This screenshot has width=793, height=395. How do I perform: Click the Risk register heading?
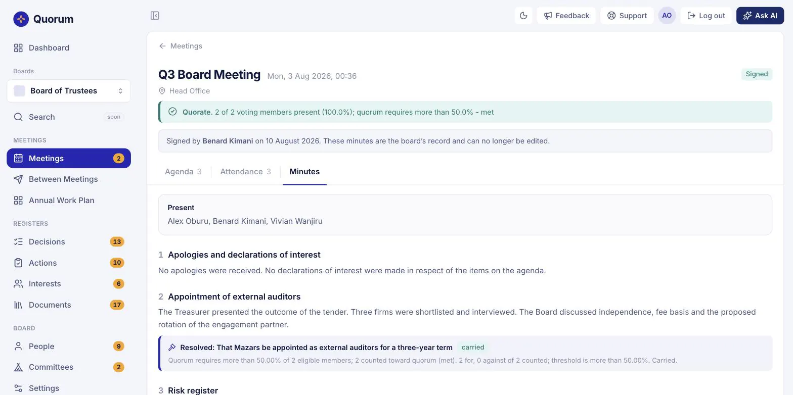point(193,390)
